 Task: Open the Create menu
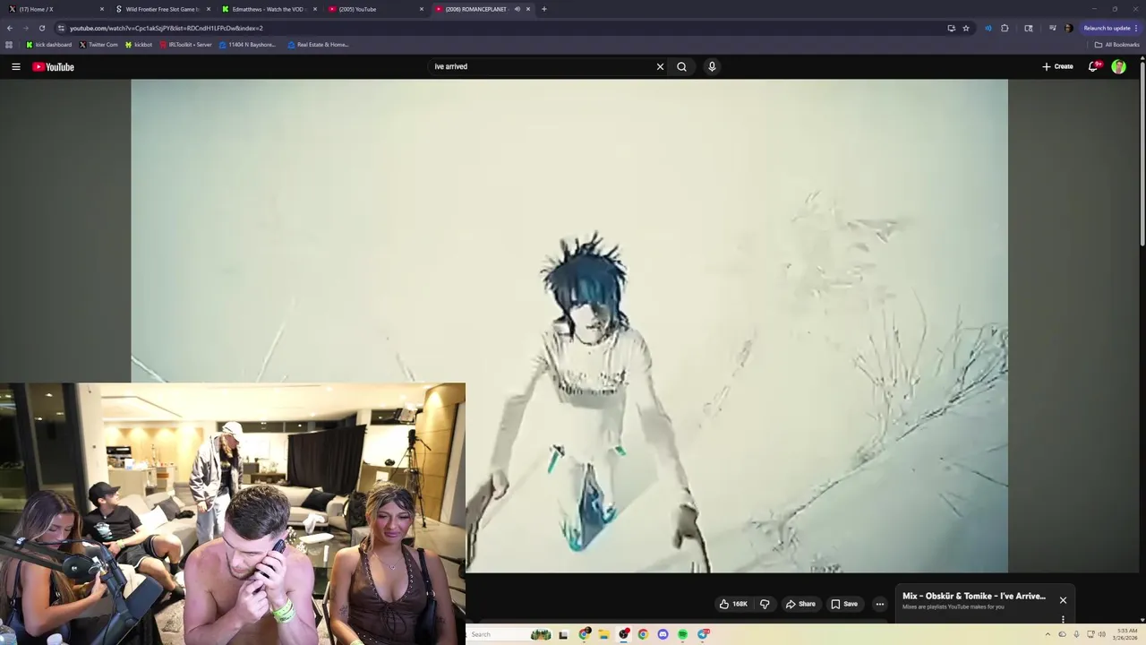[1057, 66]
